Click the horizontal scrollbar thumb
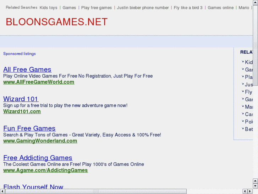Image resolution: width=258 pixels, height=194 pixels. tap(96, 192)
